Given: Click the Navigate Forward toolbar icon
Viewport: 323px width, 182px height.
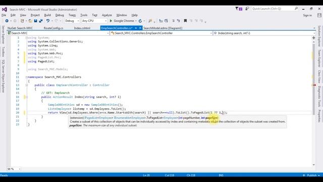Looking at the screenshot, I should [x=15, y=21].
